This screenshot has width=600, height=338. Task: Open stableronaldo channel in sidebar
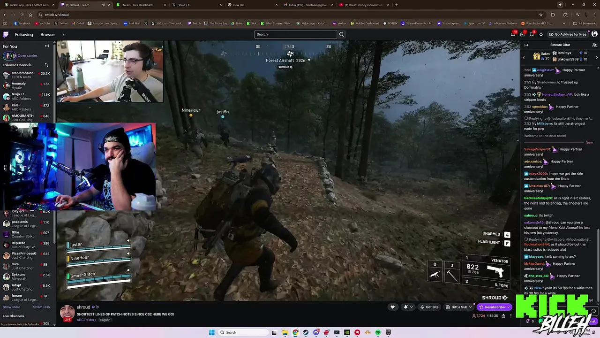28,75
